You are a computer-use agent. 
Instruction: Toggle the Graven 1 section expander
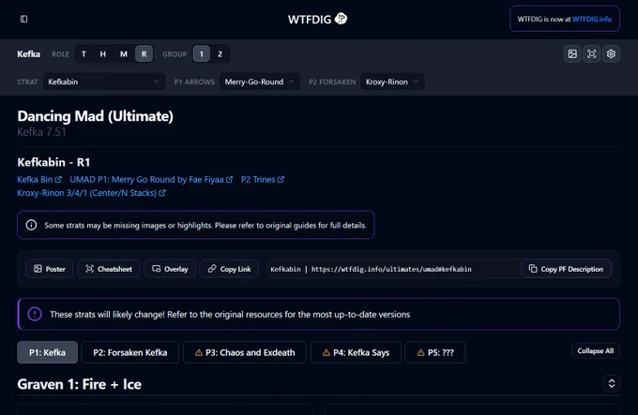coord(612,383)
